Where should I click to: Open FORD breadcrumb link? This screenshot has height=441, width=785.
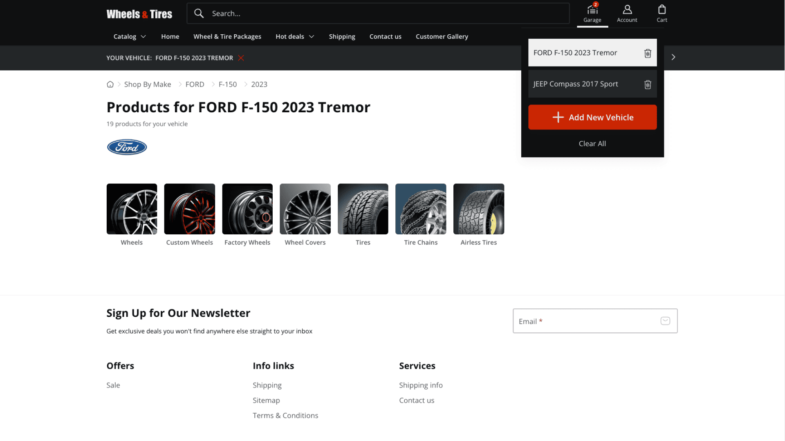195,85
